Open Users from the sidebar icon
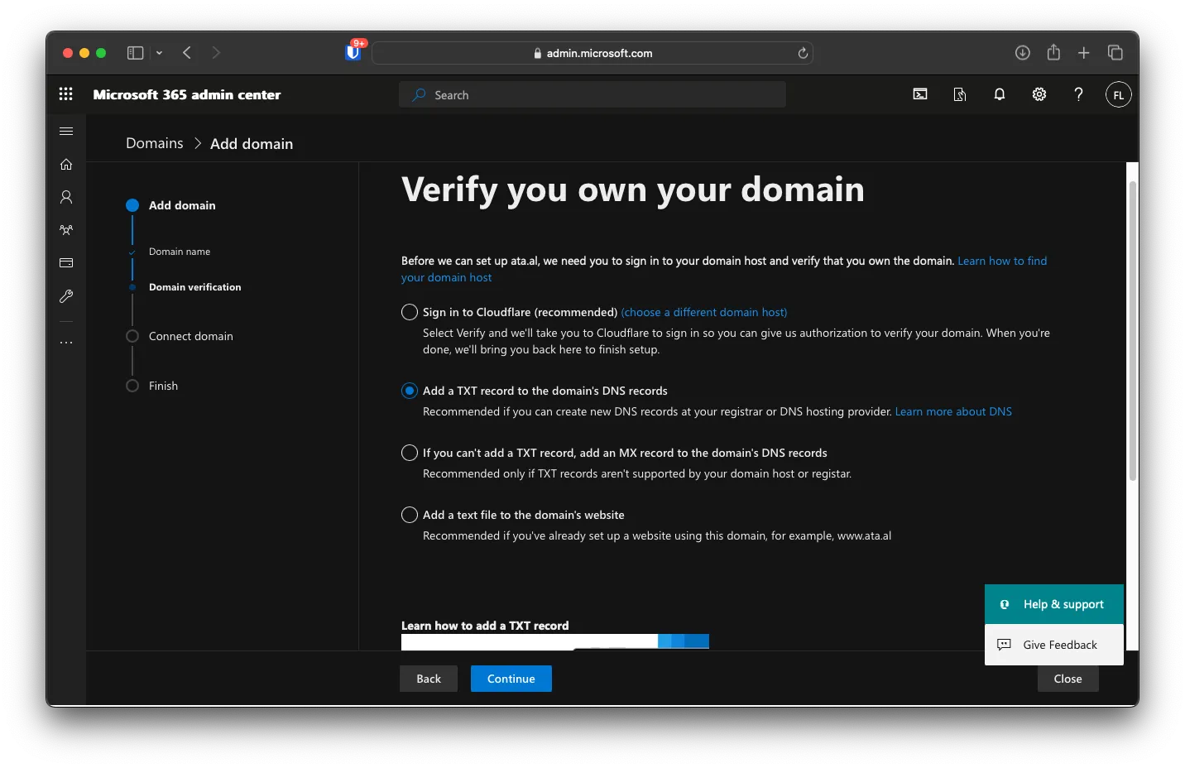Image resolution: width=1185 pixels, height=768 pixels. point(66,197)
